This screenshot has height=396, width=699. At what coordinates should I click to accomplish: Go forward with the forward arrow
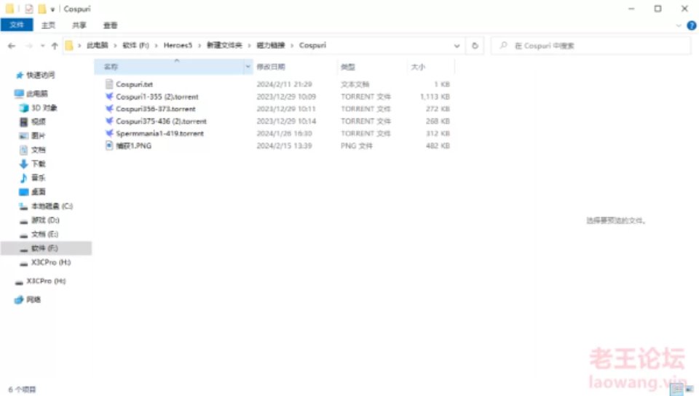[28, 46]
